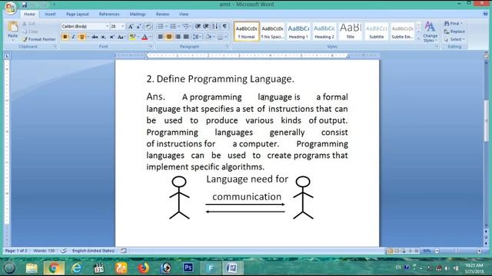Viewport: 492px width, 276px height.
Task: Click the Shrink Font icon
Action: pos(138,27)
